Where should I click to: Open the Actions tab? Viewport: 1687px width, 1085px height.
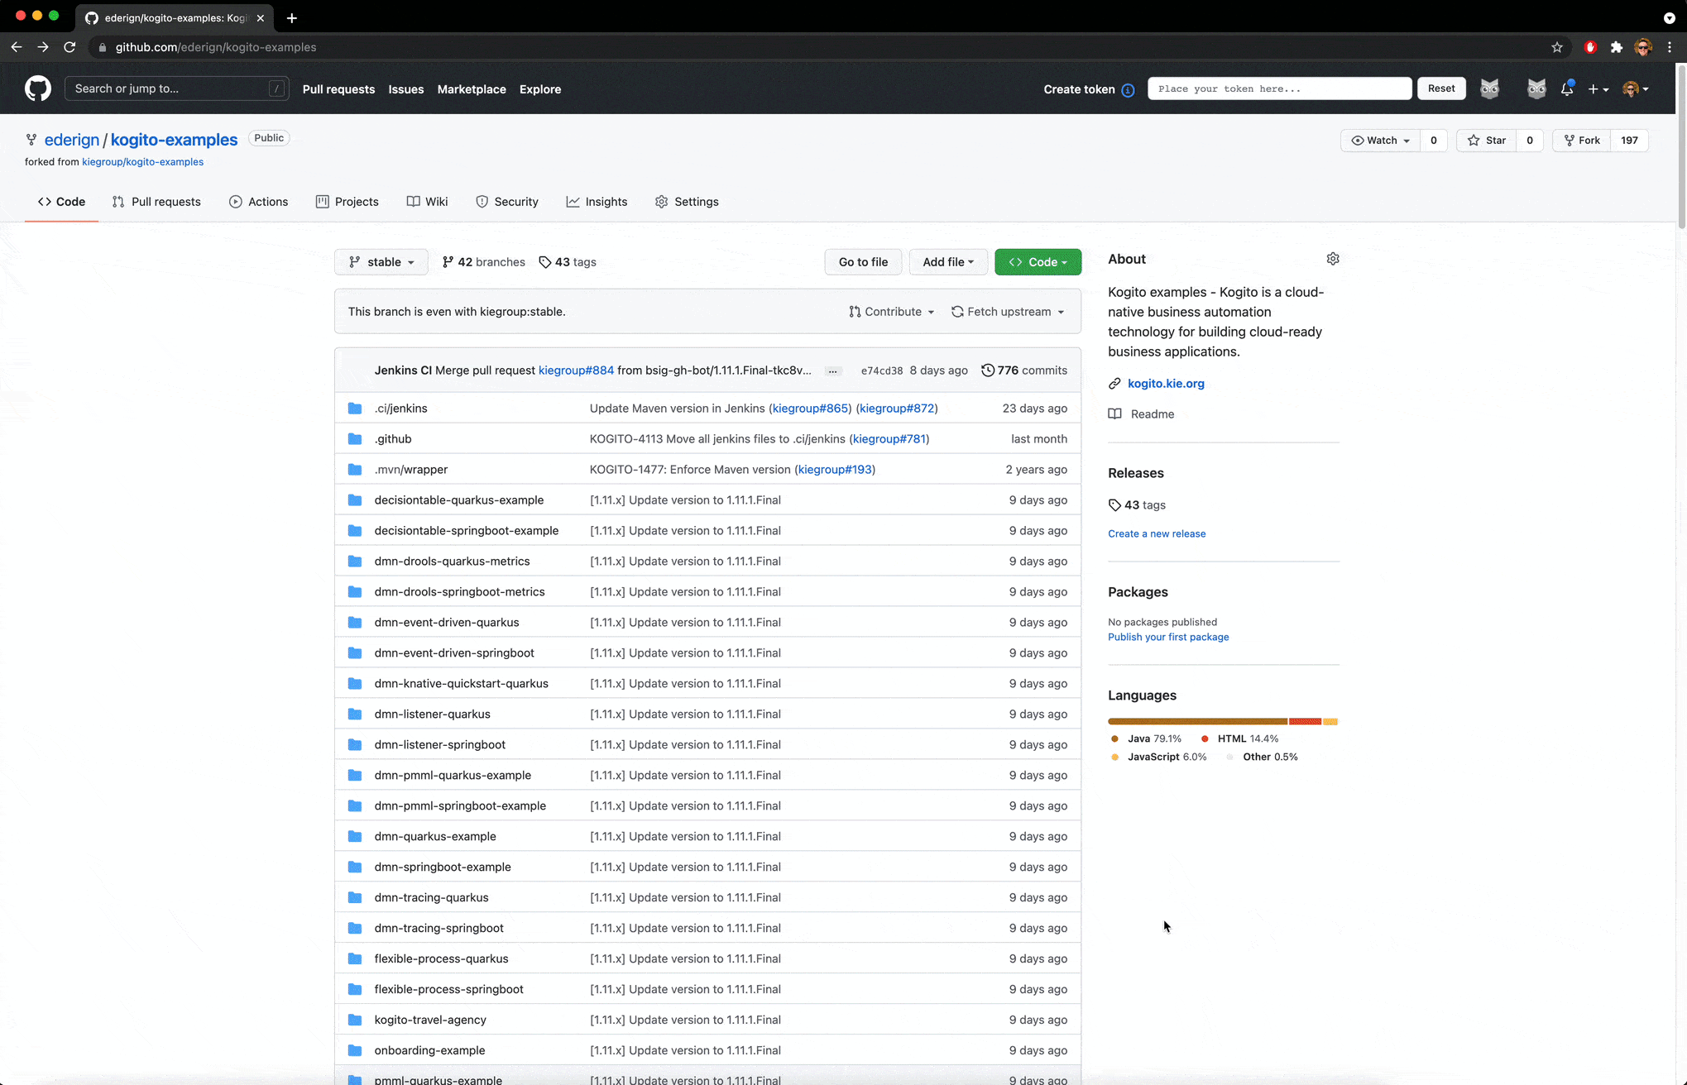click(x=258, y=202)
